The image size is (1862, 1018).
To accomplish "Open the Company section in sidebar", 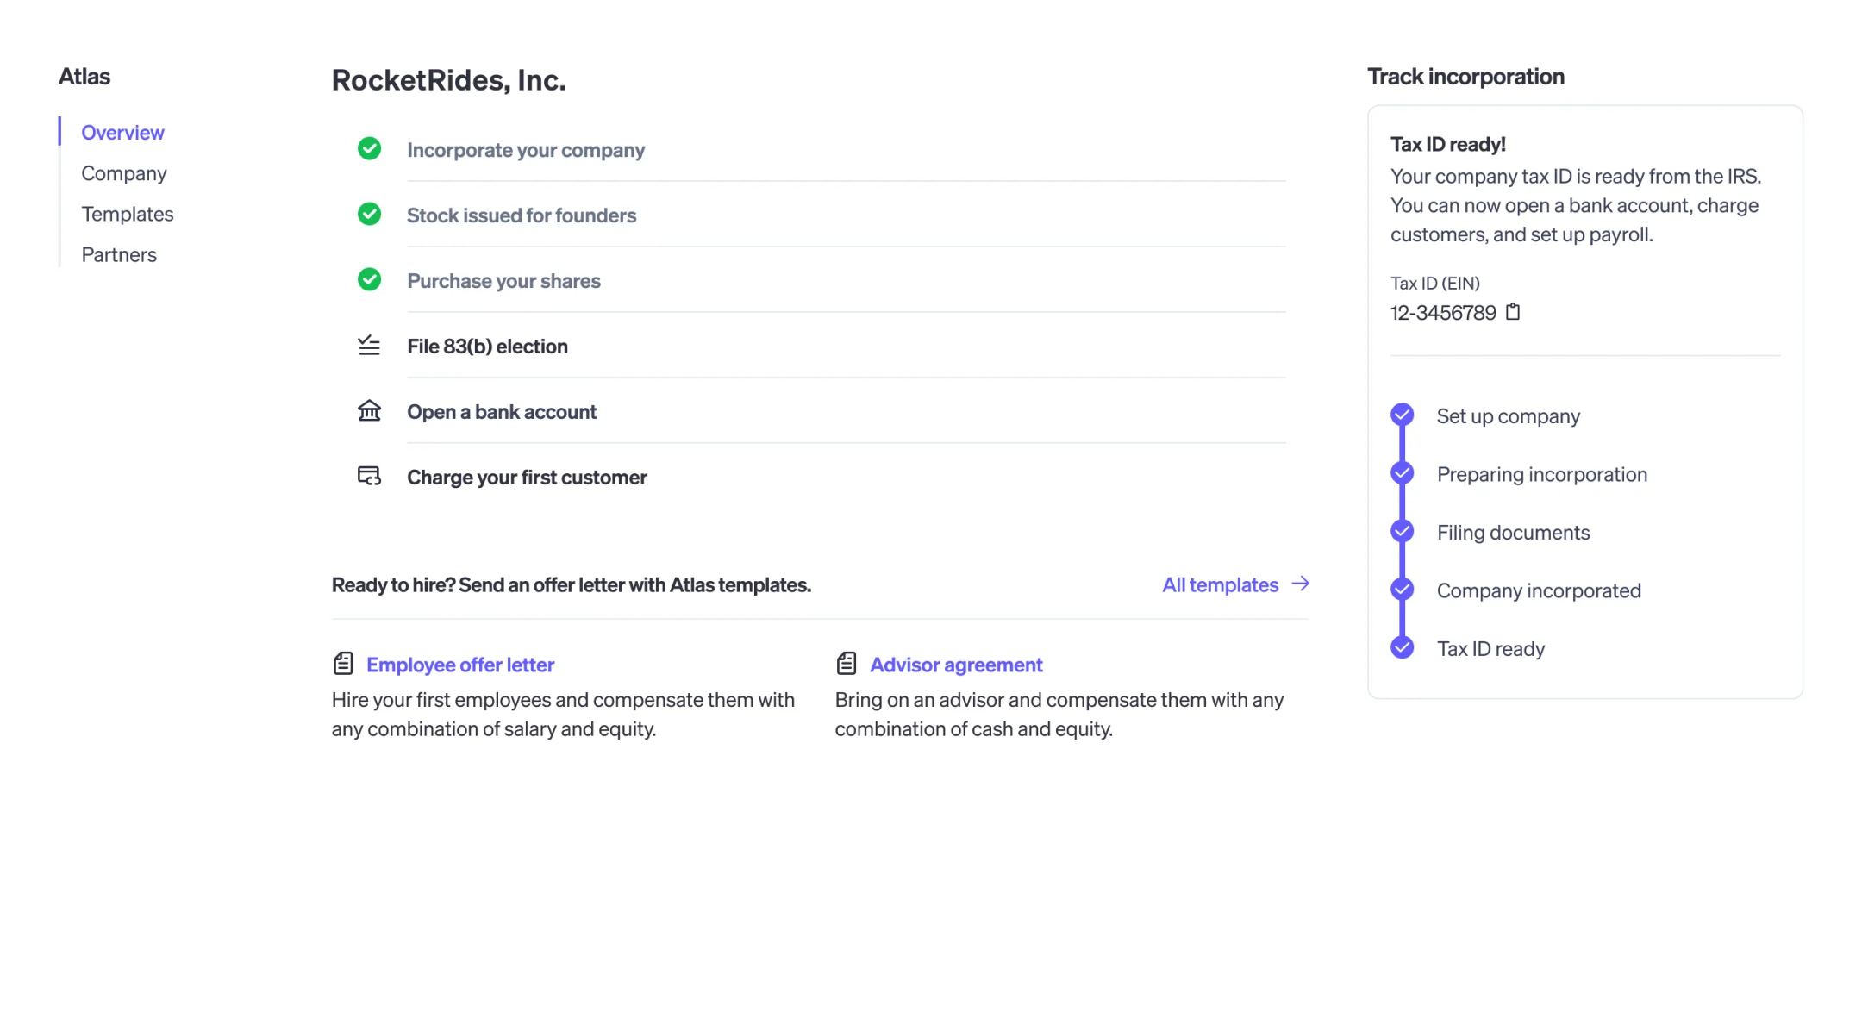I will 124,173.
